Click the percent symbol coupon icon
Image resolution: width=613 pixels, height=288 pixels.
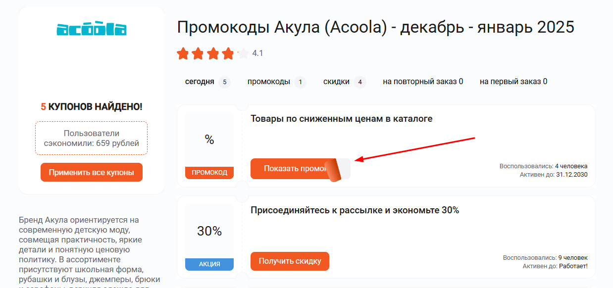(209, 140)
